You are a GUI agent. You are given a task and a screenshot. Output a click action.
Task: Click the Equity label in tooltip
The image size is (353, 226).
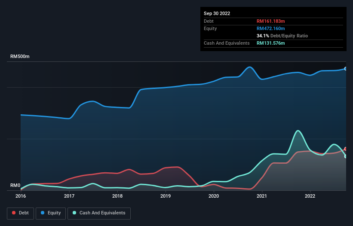pos(210,28)
